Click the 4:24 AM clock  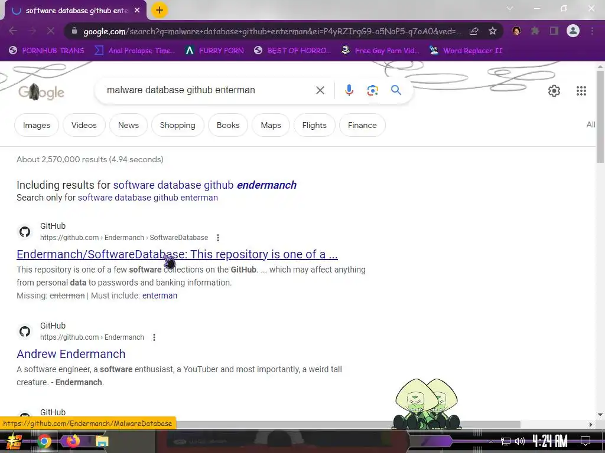click(550, 441)
